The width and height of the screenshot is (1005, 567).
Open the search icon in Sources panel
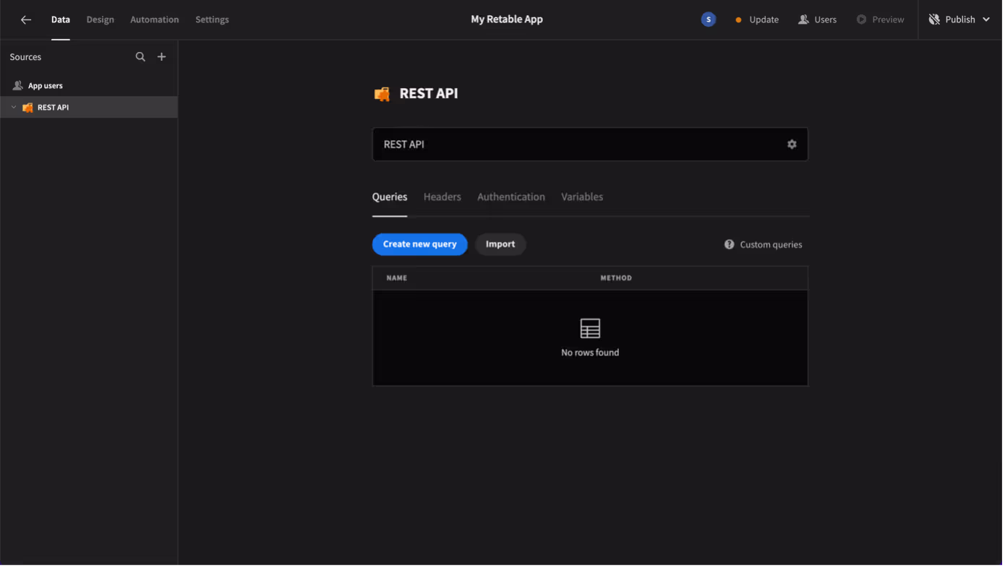(140, 57)
